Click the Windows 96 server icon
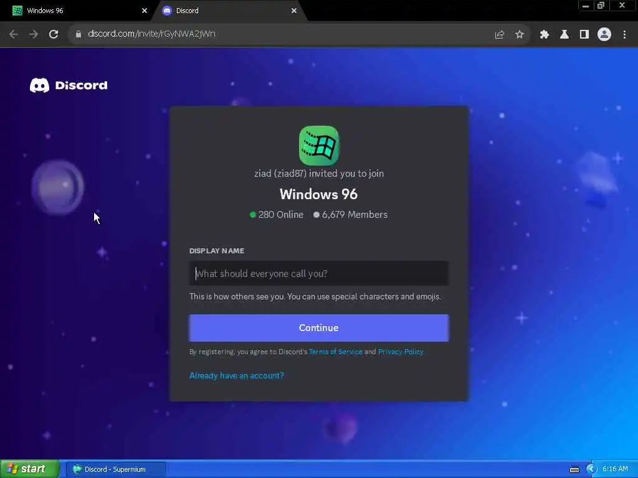Screen dimensions: 638x478 click(x=318, y=146)
